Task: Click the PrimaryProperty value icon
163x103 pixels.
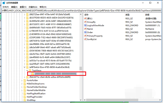Action: (85, 36)
